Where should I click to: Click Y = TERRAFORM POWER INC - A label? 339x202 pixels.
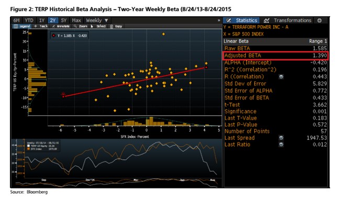256,27
